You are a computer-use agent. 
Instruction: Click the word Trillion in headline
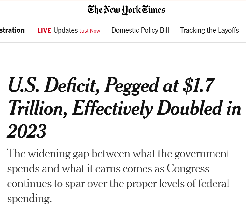click(36, 109)
